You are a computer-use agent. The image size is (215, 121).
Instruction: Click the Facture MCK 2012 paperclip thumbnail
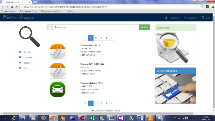click(58, 52)
